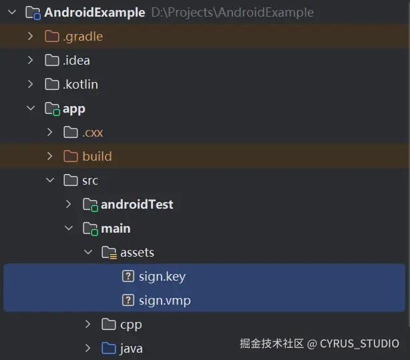Select the .cxx folder label
Viewport: 410px width, 360px height.
[93, 132]
